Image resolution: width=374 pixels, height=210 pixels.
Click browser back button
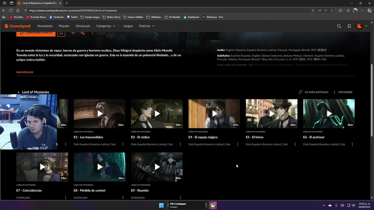4,10
